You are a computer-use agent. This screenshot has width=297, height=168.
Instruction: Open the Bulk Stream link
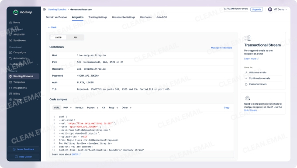click(x=250, y=110)
